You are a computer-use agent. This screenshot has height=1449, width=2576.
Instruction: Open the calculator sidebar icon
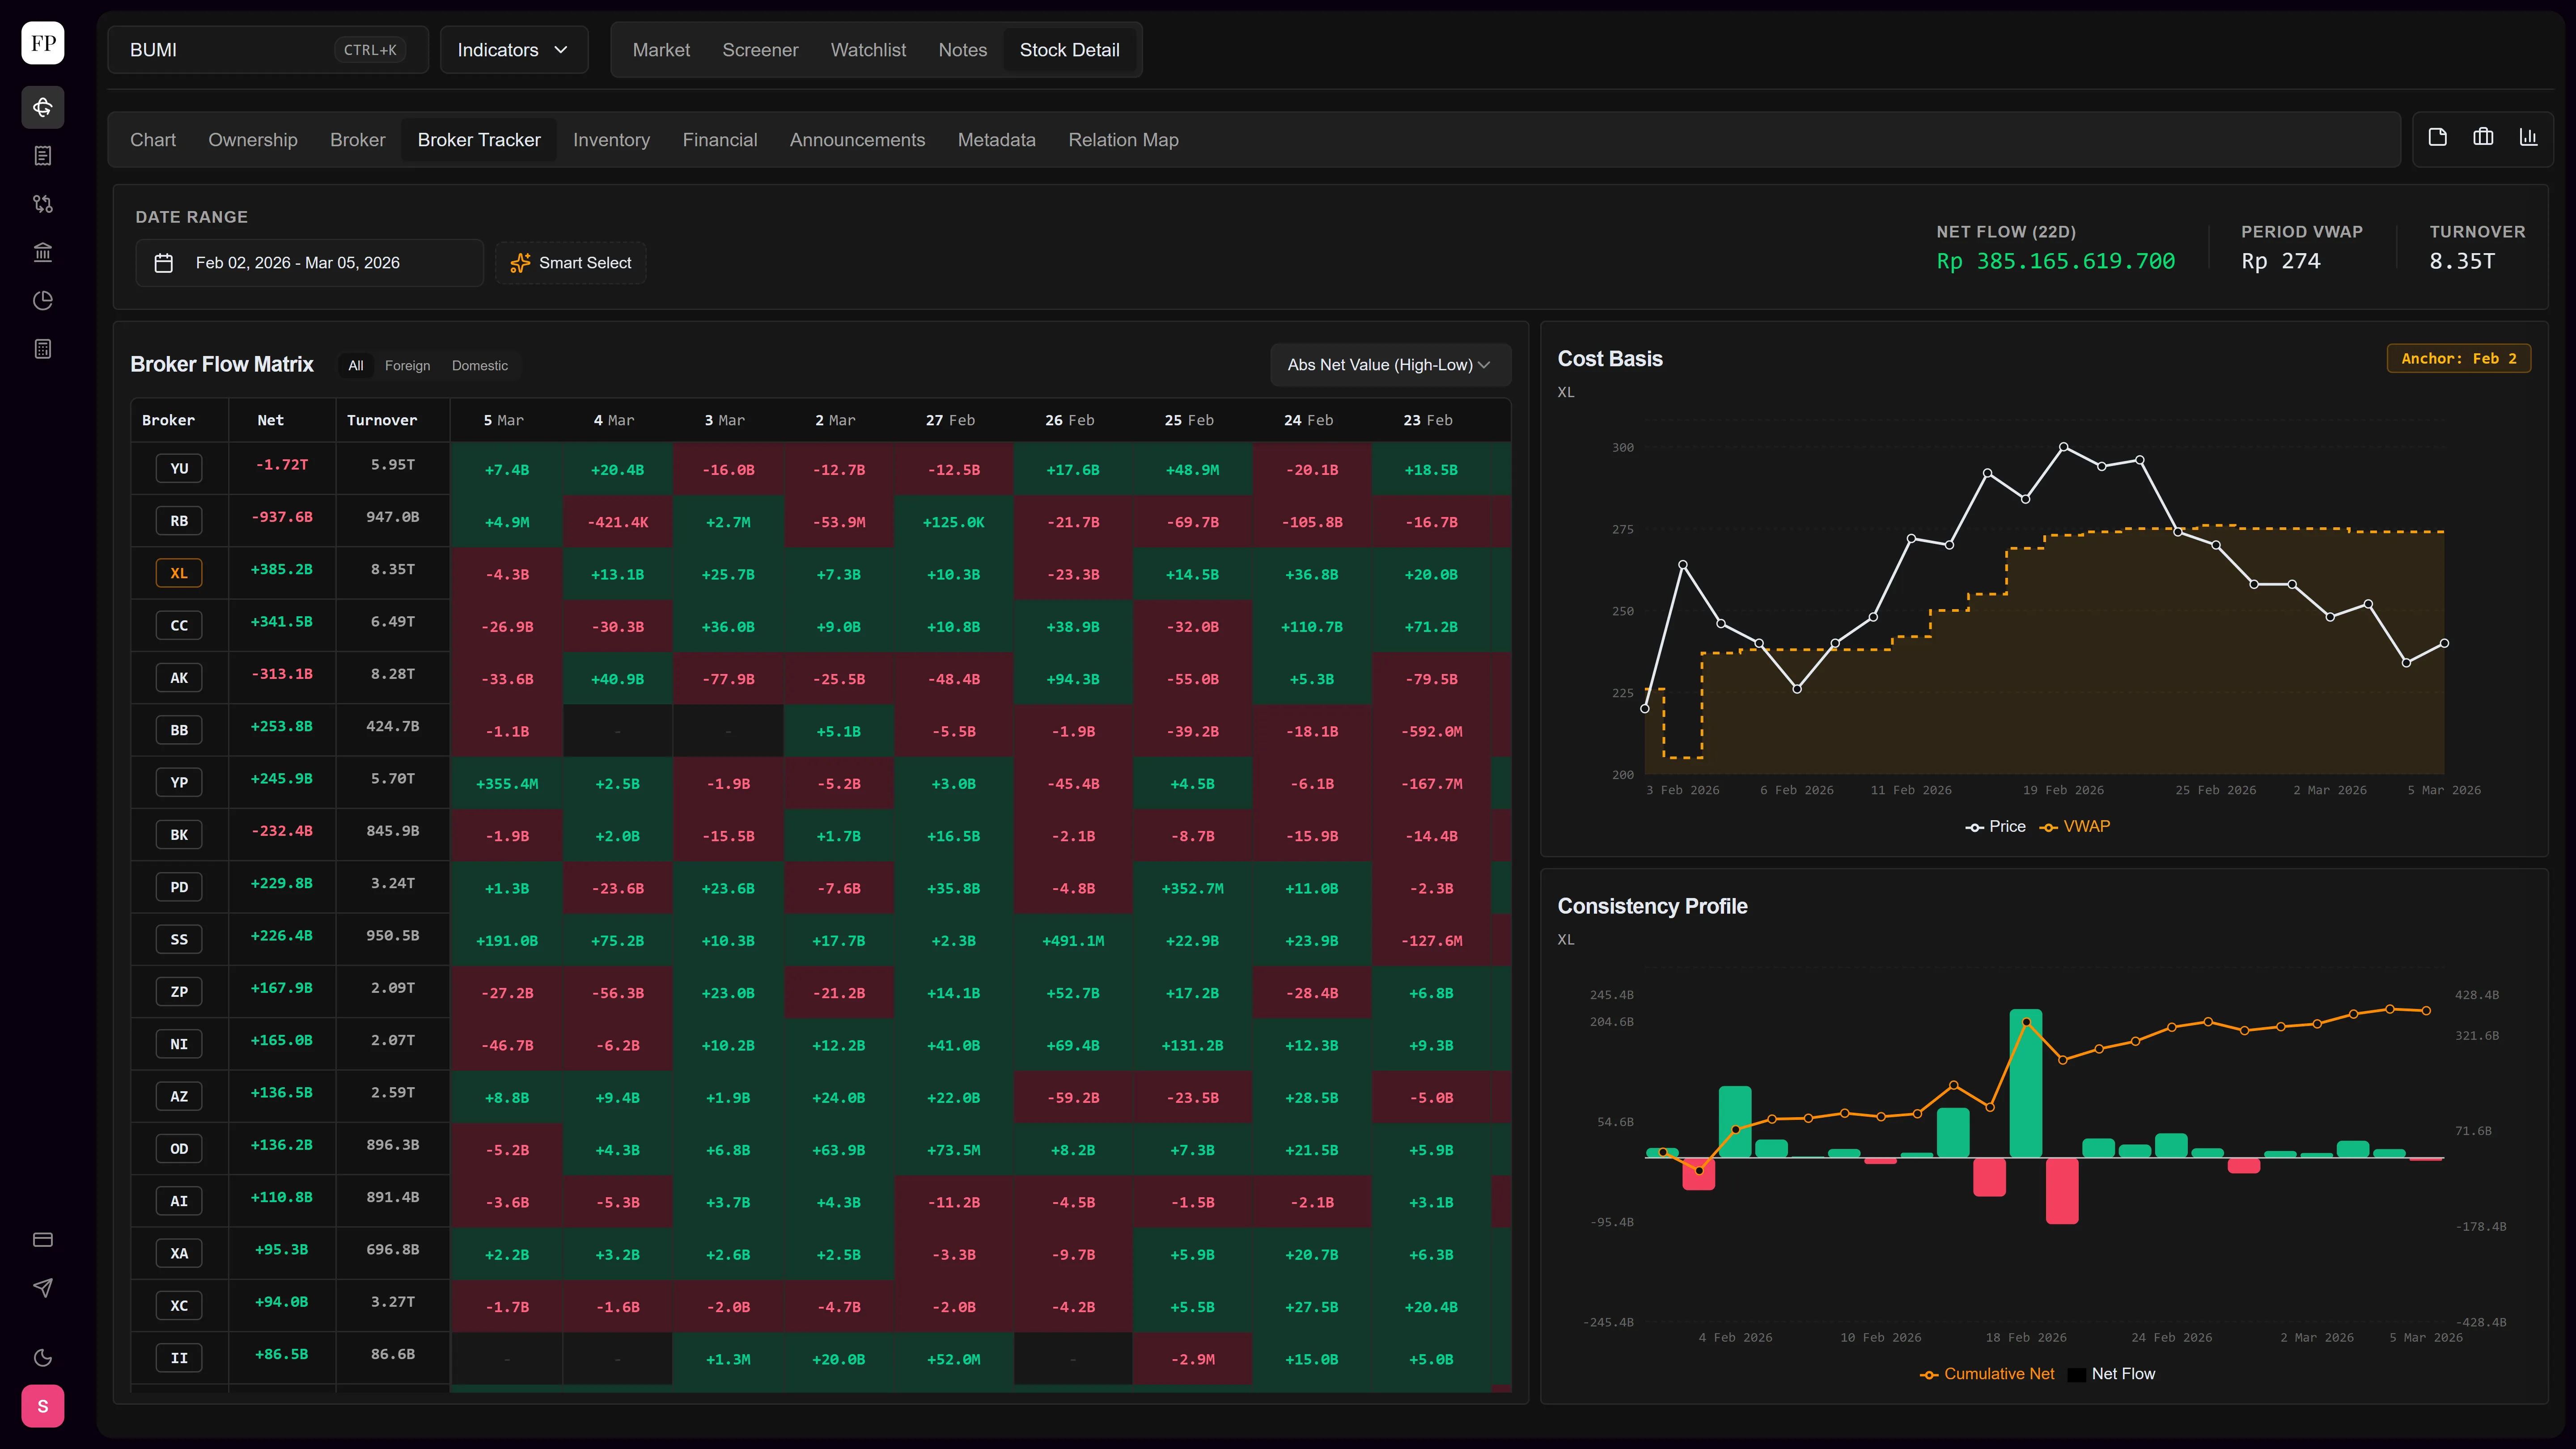click(43, 349)
